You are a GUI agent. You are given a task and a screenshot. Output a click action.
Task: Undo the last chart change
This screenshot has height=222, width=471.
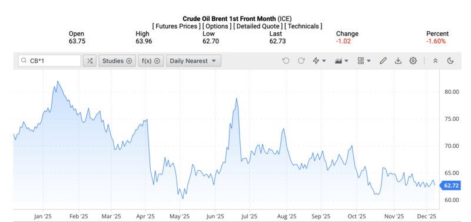tap(286, 61)
